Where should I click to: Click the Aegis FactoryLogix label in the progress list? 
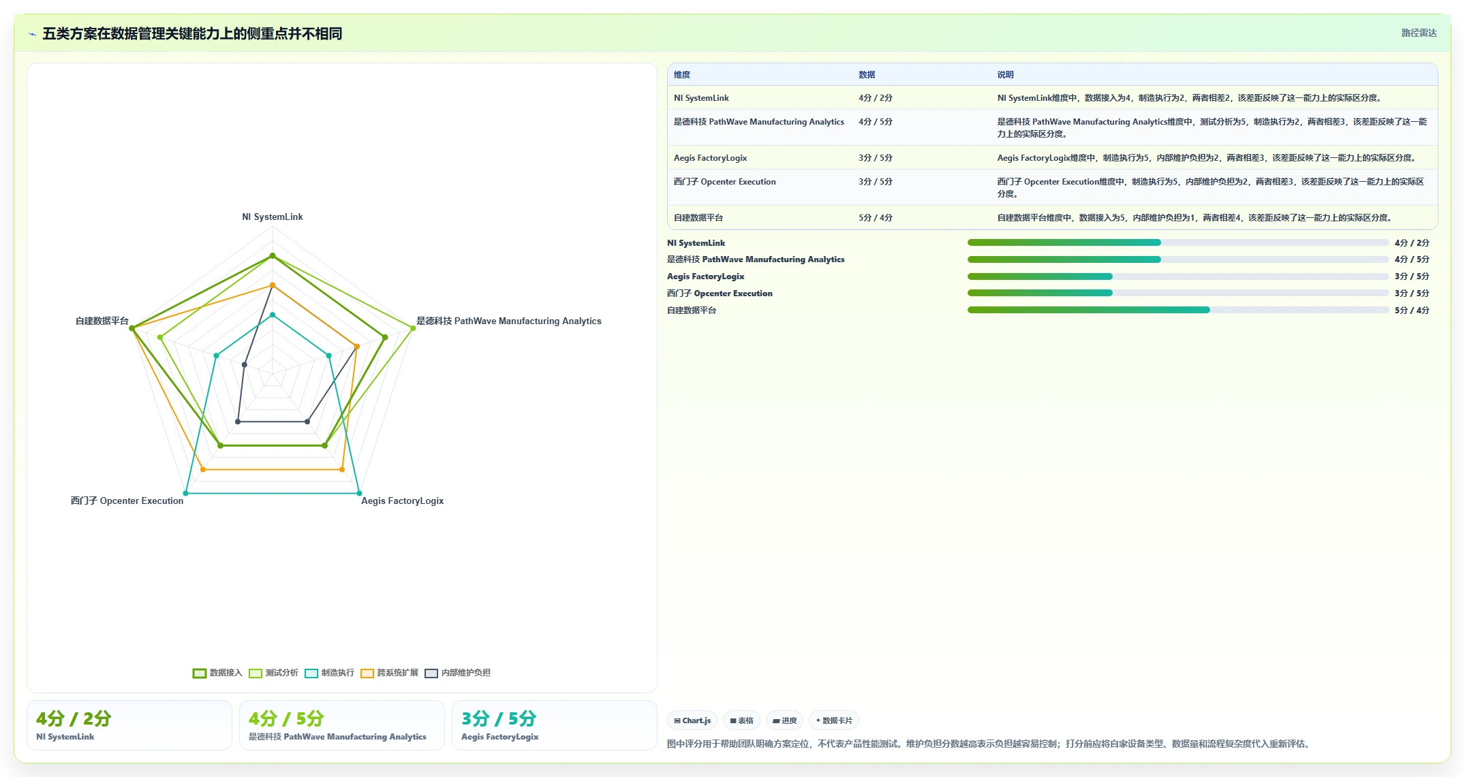[x=706, y=276]
